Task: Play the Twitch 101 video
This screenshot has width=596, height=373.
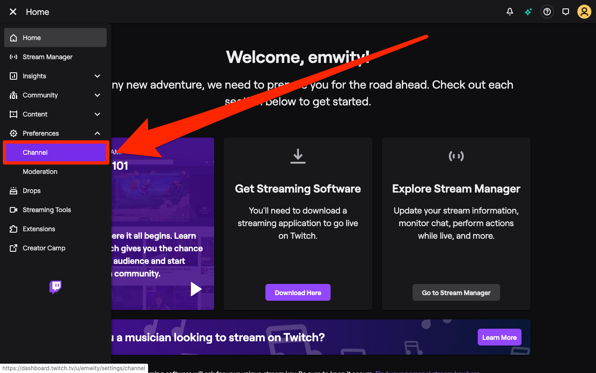Action: pyautogui.click(x=196, y=289)
